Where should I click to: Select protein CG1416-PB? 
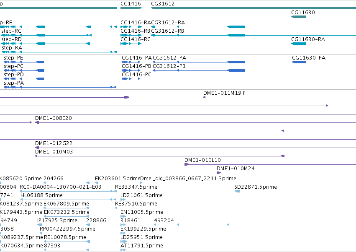click(x=136, y=66)
